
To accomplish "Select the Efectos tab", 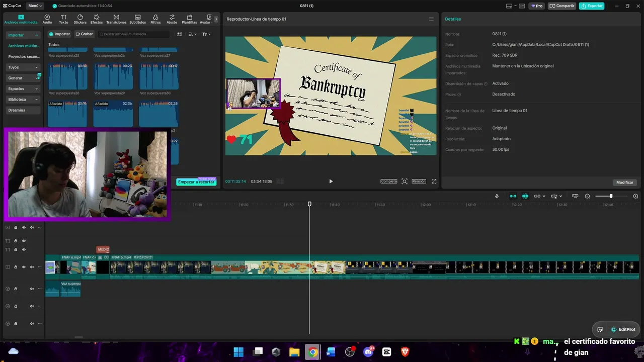I will (97, 19).
